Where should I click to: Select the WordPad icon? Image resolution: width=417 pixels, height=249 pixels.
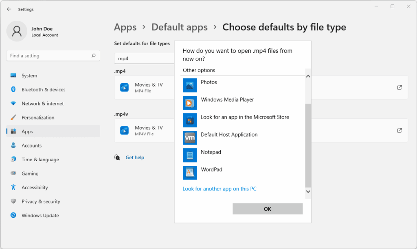[190, 173]
